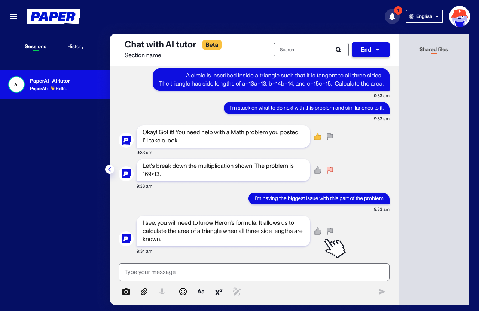Thumbs up the 'Okay! Got it!' message
This screenshot has width=479, height=311.
pyautogui.click(x=318, y=136)
